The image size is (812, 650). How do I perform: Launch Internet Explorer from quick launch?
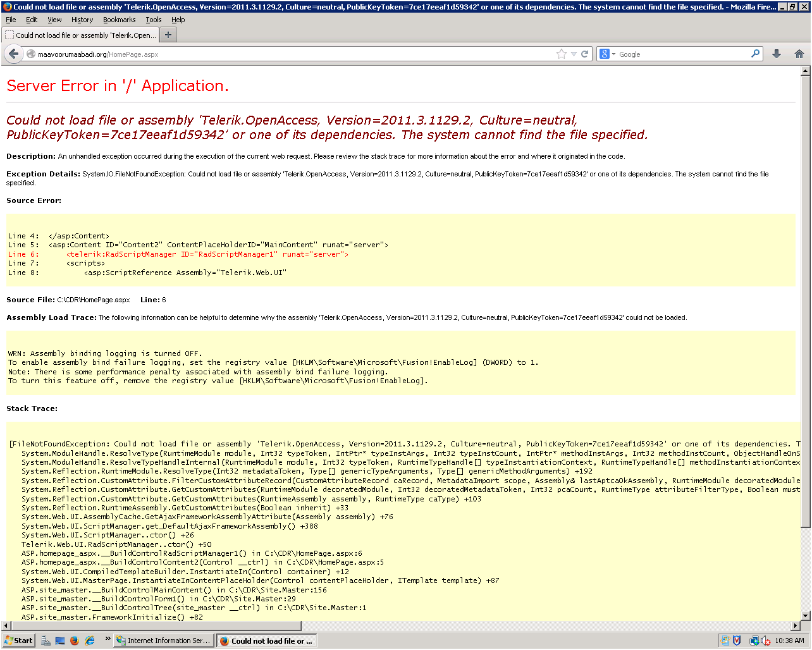90,641
